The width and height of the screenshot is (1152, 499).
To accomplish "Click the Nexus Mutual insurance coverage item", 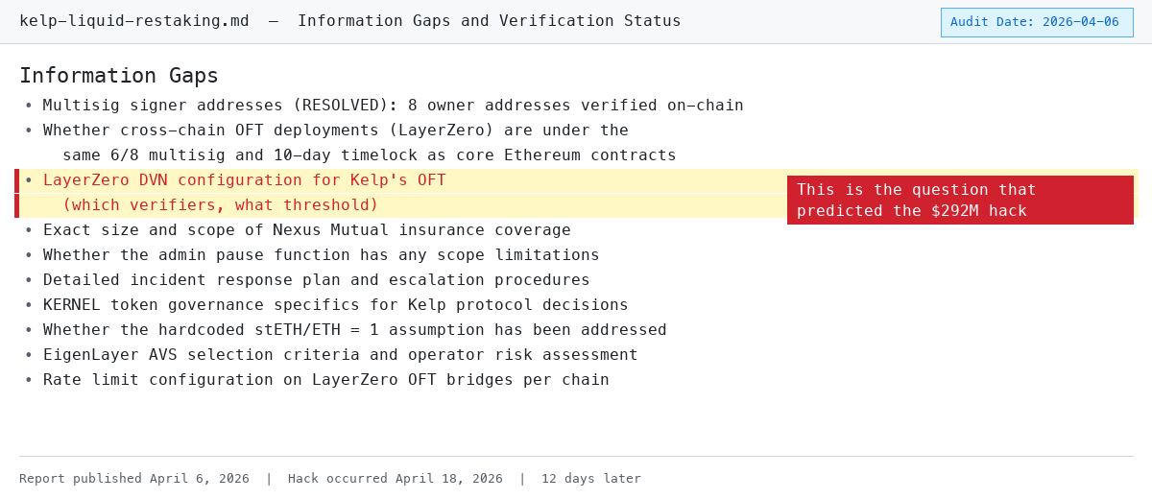I will 306,230.
